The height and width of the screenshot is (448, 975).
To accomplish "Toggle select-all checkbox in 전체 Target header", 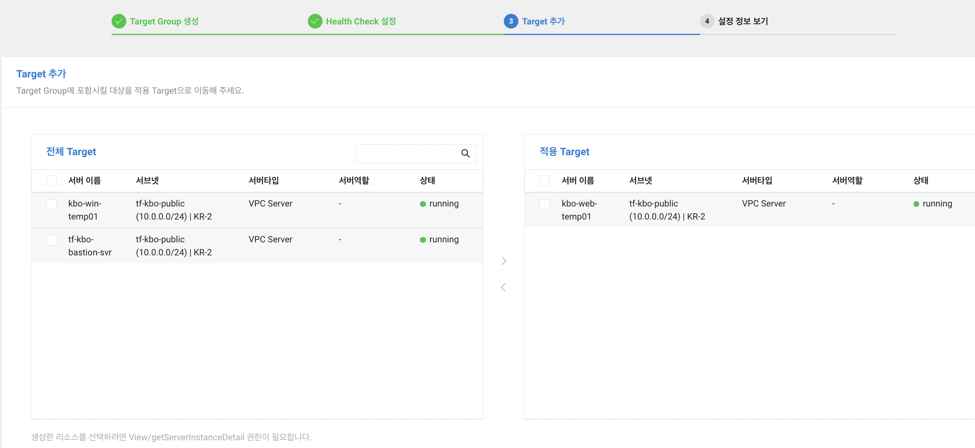I will pos(52,181).
